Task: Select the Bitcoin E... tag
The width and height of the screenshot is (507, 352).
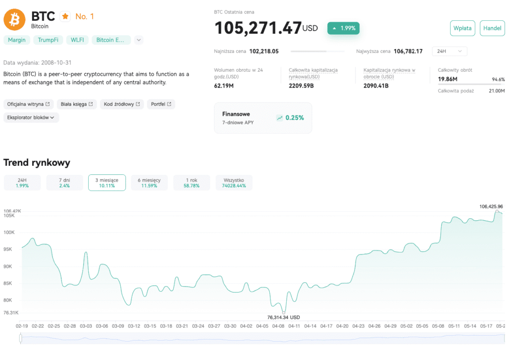Action: click(x=110, y=40)
